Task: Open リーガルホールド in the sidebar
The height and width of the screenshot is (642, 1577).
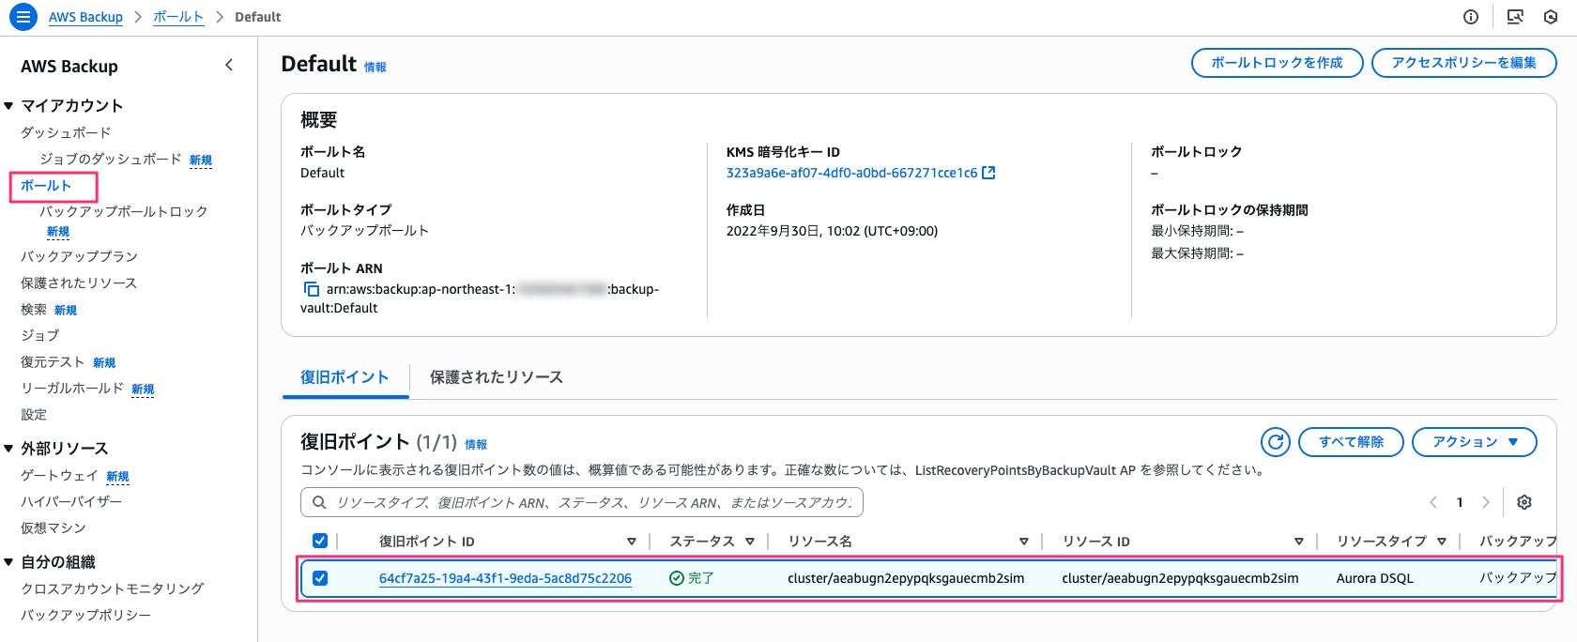Action: pyautogui.click(x=72, y=388)
